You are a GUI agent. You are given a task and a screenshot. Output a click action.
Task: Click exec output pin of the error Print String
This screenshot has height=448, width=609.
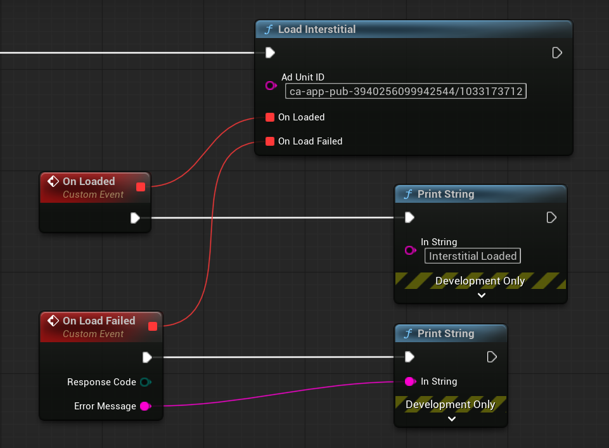coord(492,357)
